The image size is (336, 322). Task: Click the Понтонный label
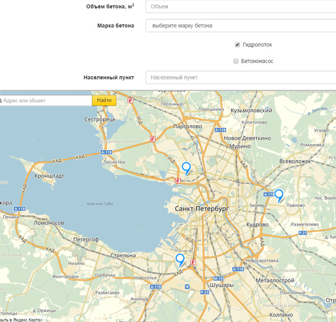292,293
